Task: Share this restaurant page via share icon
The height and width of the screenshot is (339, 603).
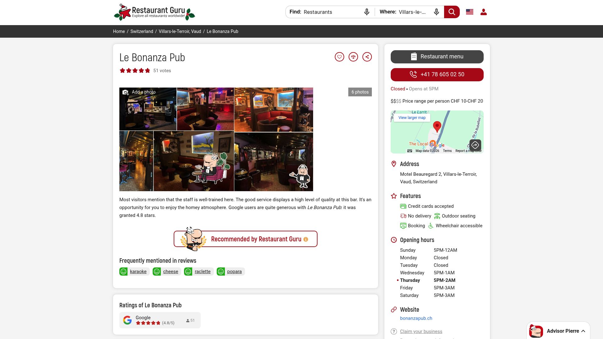Action: (x=367, y=57)
